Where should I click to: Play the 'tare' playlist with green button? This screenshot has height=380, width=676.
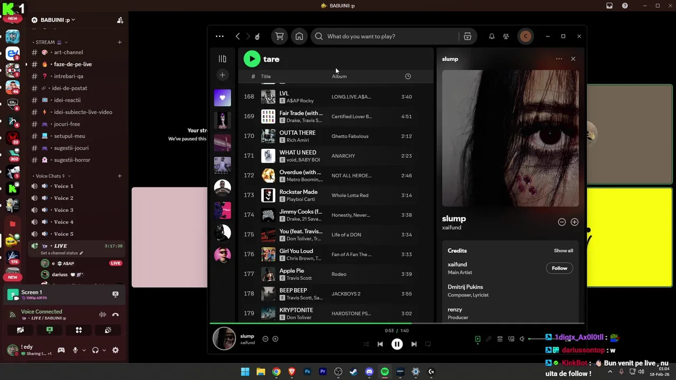[x=252, y=59]
